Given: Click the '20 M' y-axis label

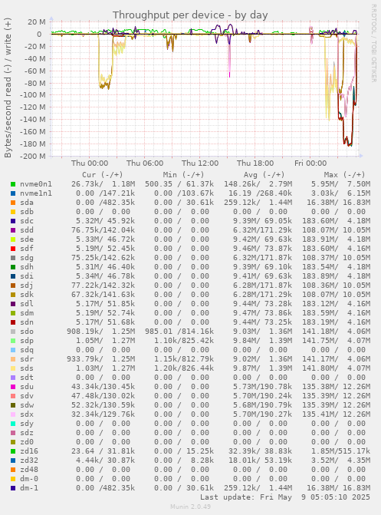Looking at the screenshot, I should [x=37, y=22].
